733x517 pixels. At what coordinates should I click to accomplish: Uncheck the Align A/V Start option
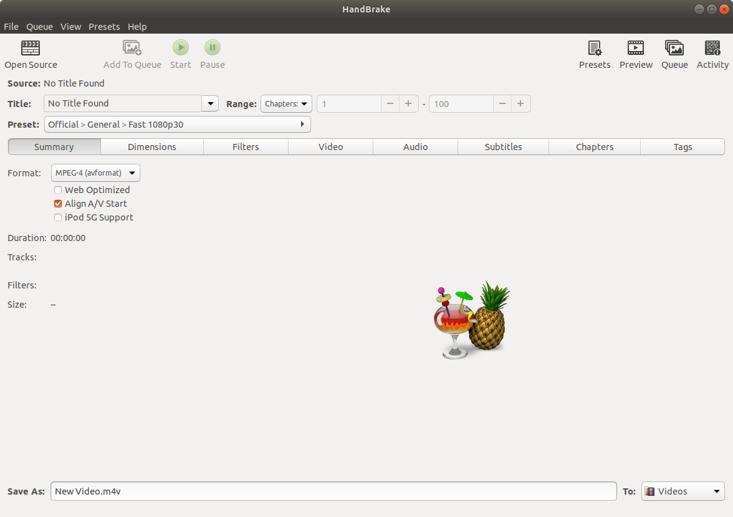pyautogui.click(x=58, y=204)
